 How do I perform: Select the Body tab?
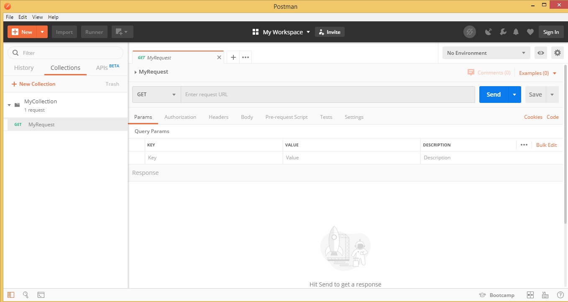point(247,117)
